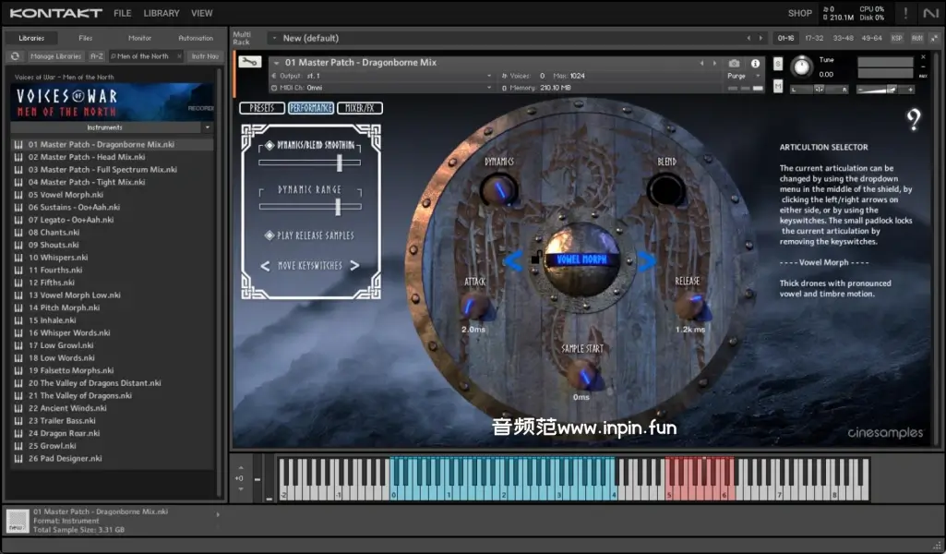Toggle Dynamics/Blend Smoothing option
This screenshot has height=554, width=946.
click(269, 146)
